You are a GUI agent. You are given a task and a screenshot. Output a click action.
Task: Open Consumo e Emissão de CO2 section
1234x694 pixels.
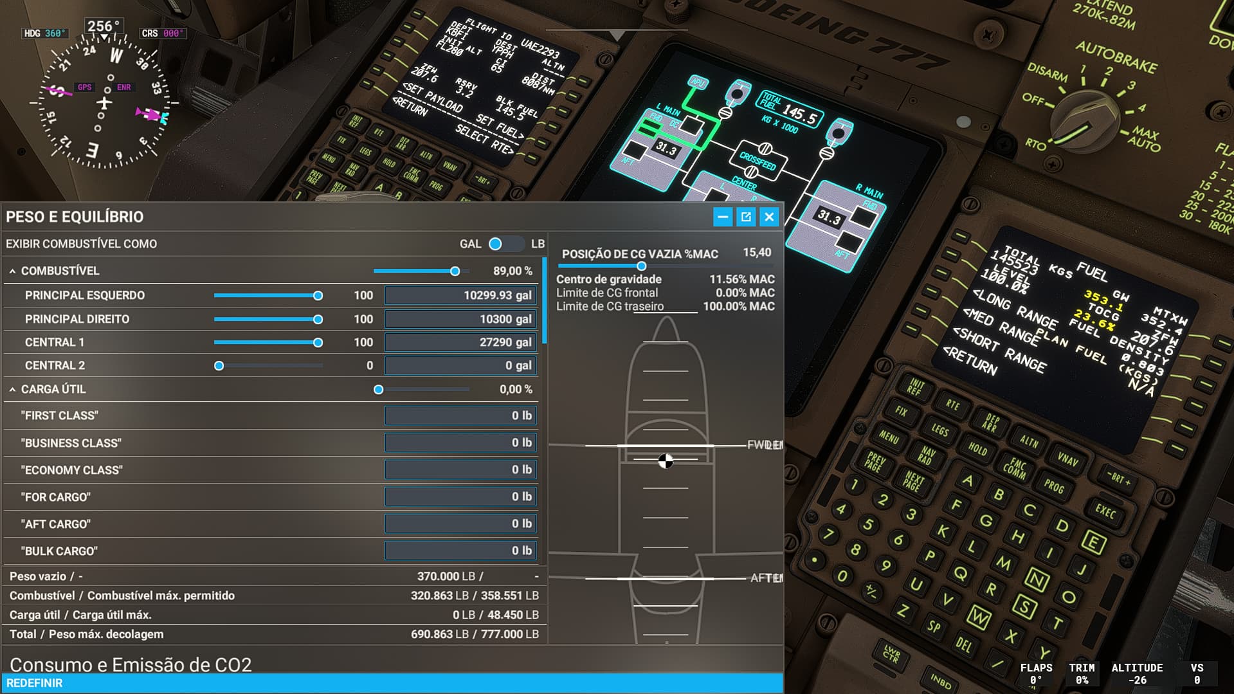(131, 664)
